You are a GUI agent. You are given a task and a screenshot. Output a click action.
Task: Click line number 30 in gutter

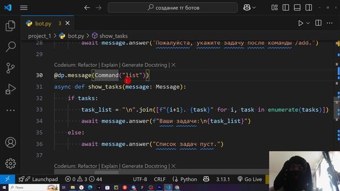tap(39, 75)
